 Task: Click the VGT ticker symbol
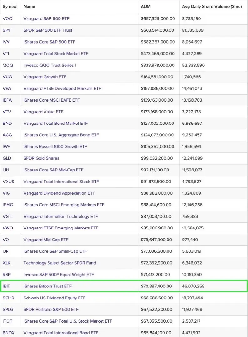tap(7, 216)
